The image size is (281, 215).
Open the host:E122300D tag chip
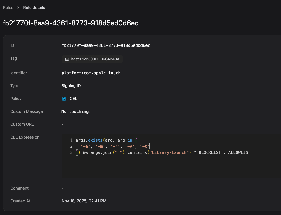[x=92, y=59]
